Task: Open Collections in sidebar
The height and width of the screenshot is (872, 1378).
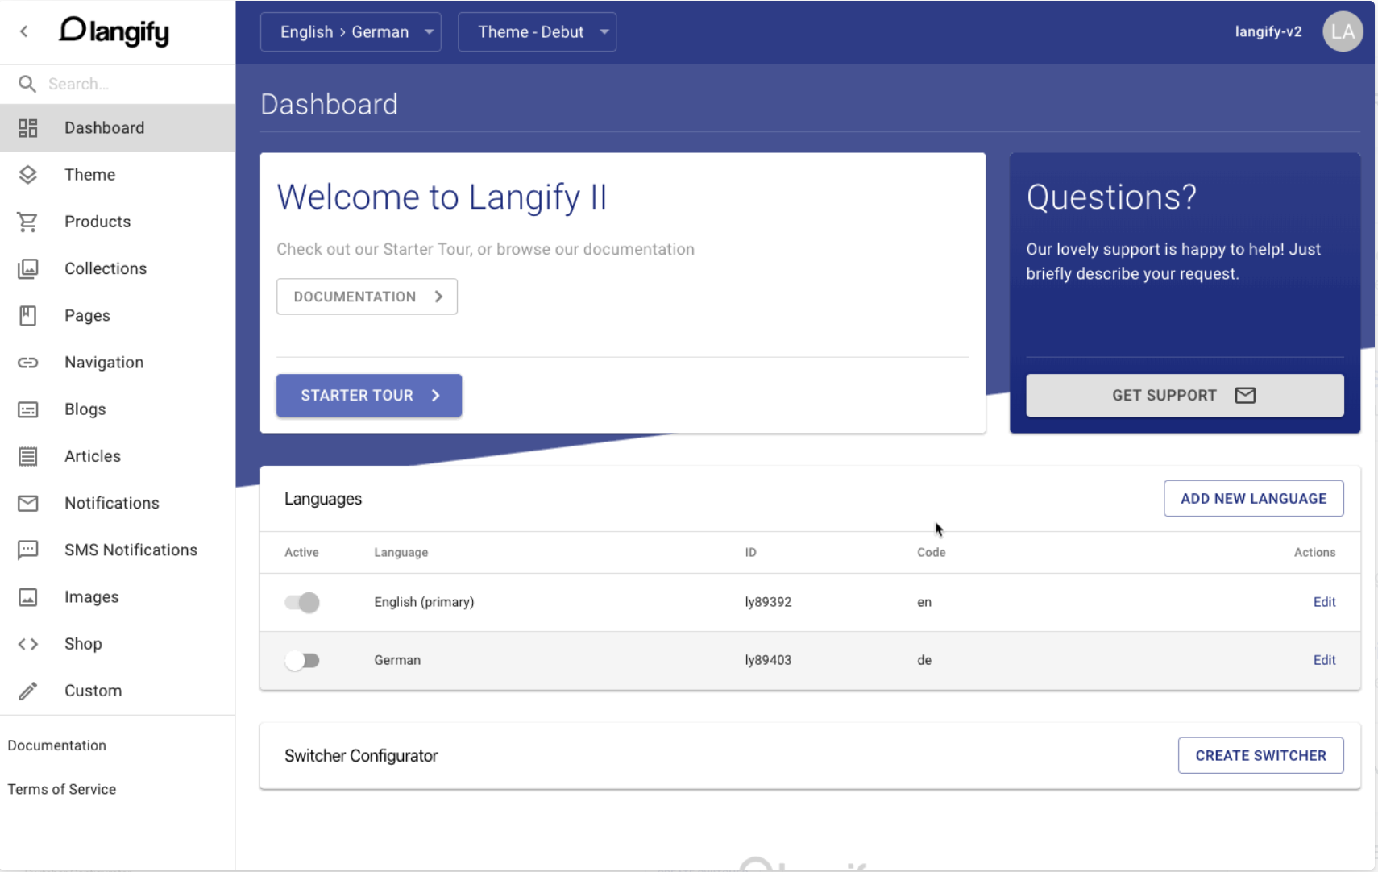Action: pos(118,268)
